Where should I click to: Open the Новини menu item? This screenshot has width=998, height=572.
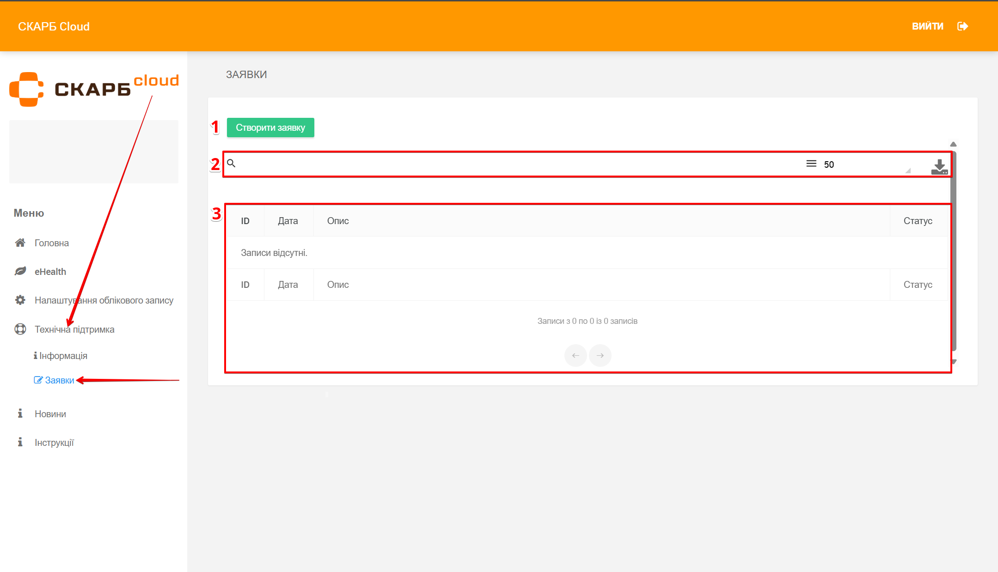[50, 414]
